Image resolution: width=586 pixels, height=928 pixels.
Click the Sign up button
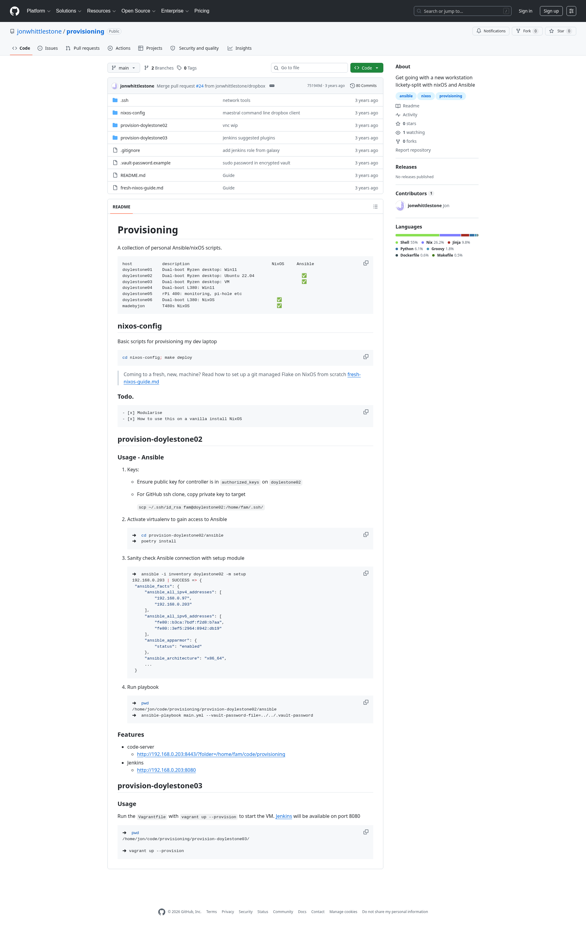[x=551, y=11]
